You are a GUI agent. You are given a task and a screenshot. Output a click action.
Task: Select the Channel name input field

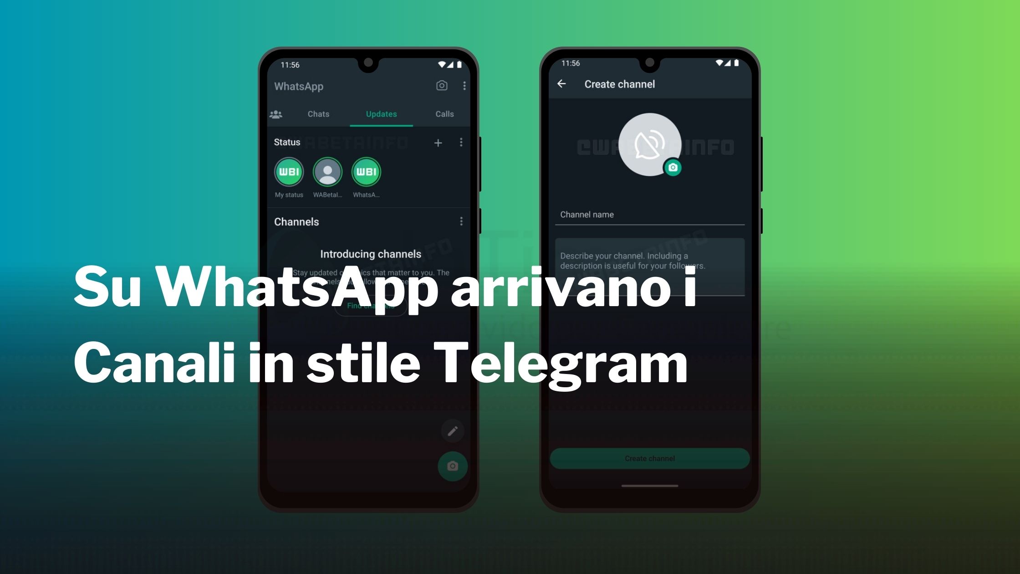(x=650, y=215)
